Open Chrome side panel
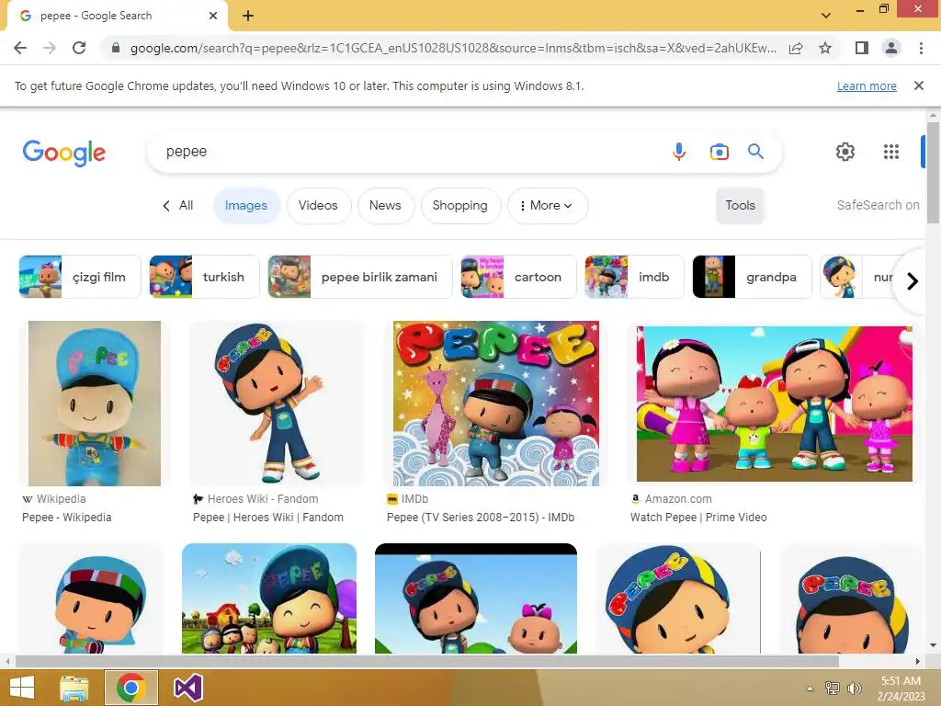 862,48
